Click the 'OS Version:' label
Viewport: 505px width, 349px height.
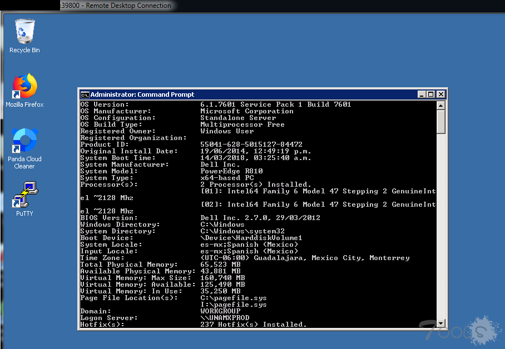105,104
